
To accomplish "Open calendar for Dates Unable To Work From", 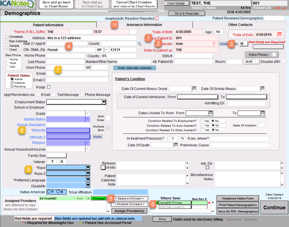I will tap(211, 113).
